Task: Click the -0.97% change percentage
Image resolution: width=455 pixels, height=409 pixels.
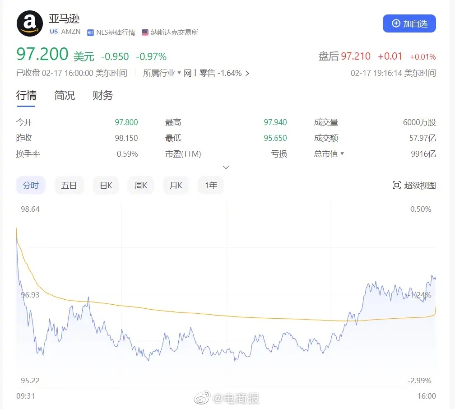Action: point(151,56)
